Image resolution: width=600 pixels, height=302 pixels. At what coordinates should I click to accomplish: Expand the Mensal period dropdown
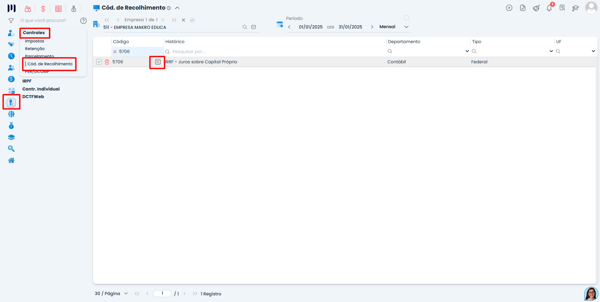click(406, 27)
